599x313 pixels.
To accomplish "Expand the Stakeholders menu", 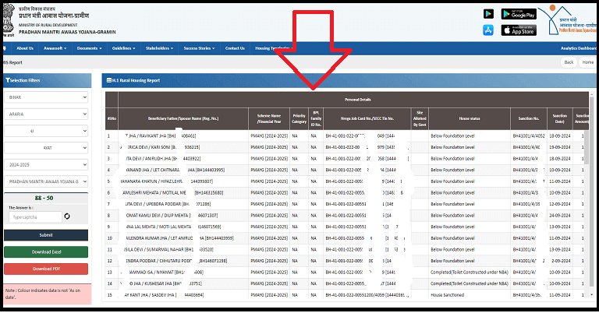I will (159, 48).
